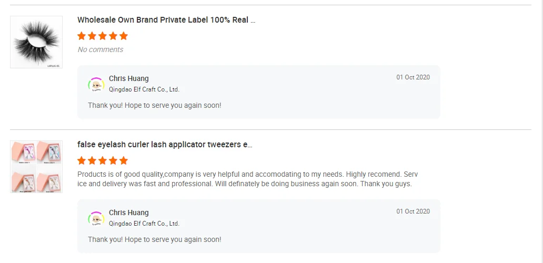The height and width of the screenshot is (263, 543).
Task: Click Chris Huang's name in second reply
Action: 129,213
